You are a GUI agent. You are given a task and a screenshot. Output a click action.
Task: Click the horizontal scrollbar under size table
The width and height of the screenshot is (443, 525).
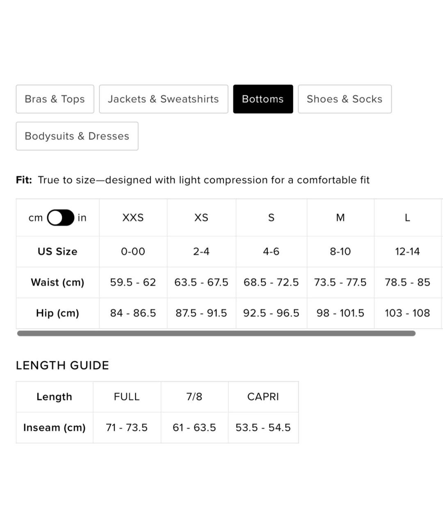[x=216, y=333]
